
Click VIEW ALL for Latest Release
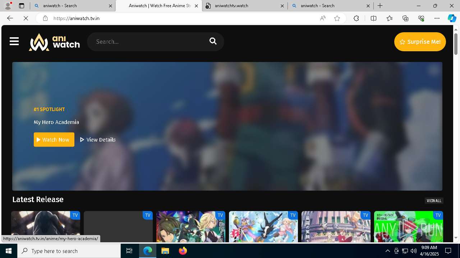[x=434, y=201]
